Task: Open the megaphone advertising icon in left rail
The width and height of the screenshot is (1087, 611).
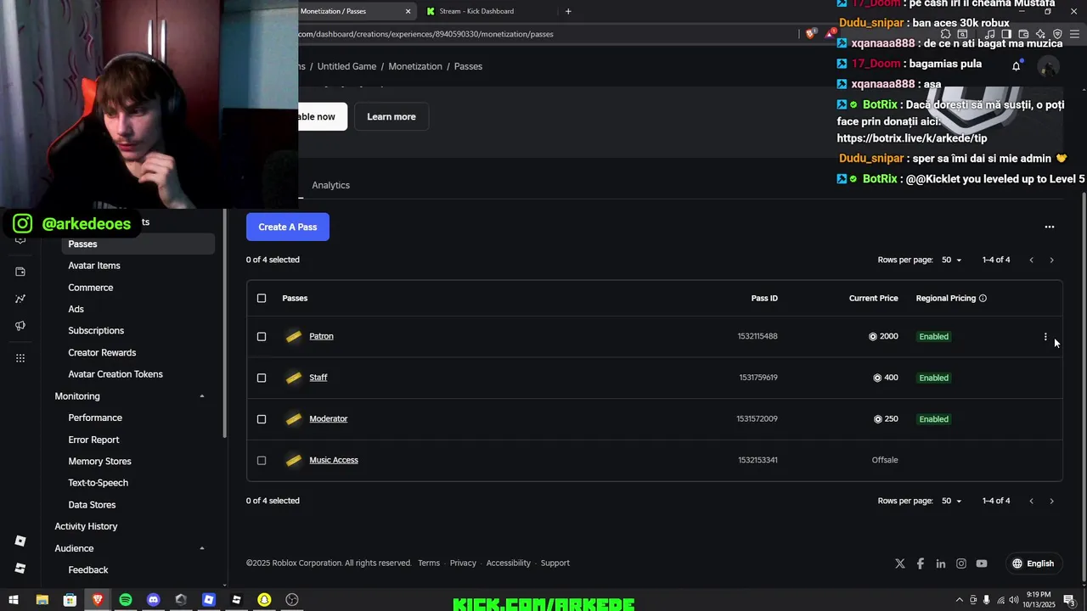Action: (20, 326)
